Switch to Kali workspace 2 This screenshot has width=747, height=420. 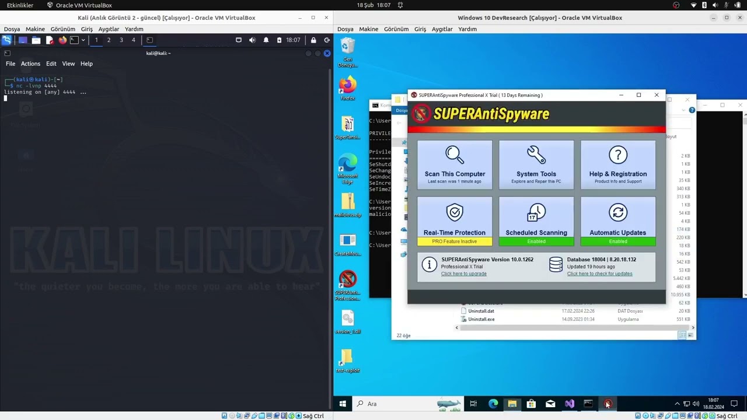coord(109,40)
